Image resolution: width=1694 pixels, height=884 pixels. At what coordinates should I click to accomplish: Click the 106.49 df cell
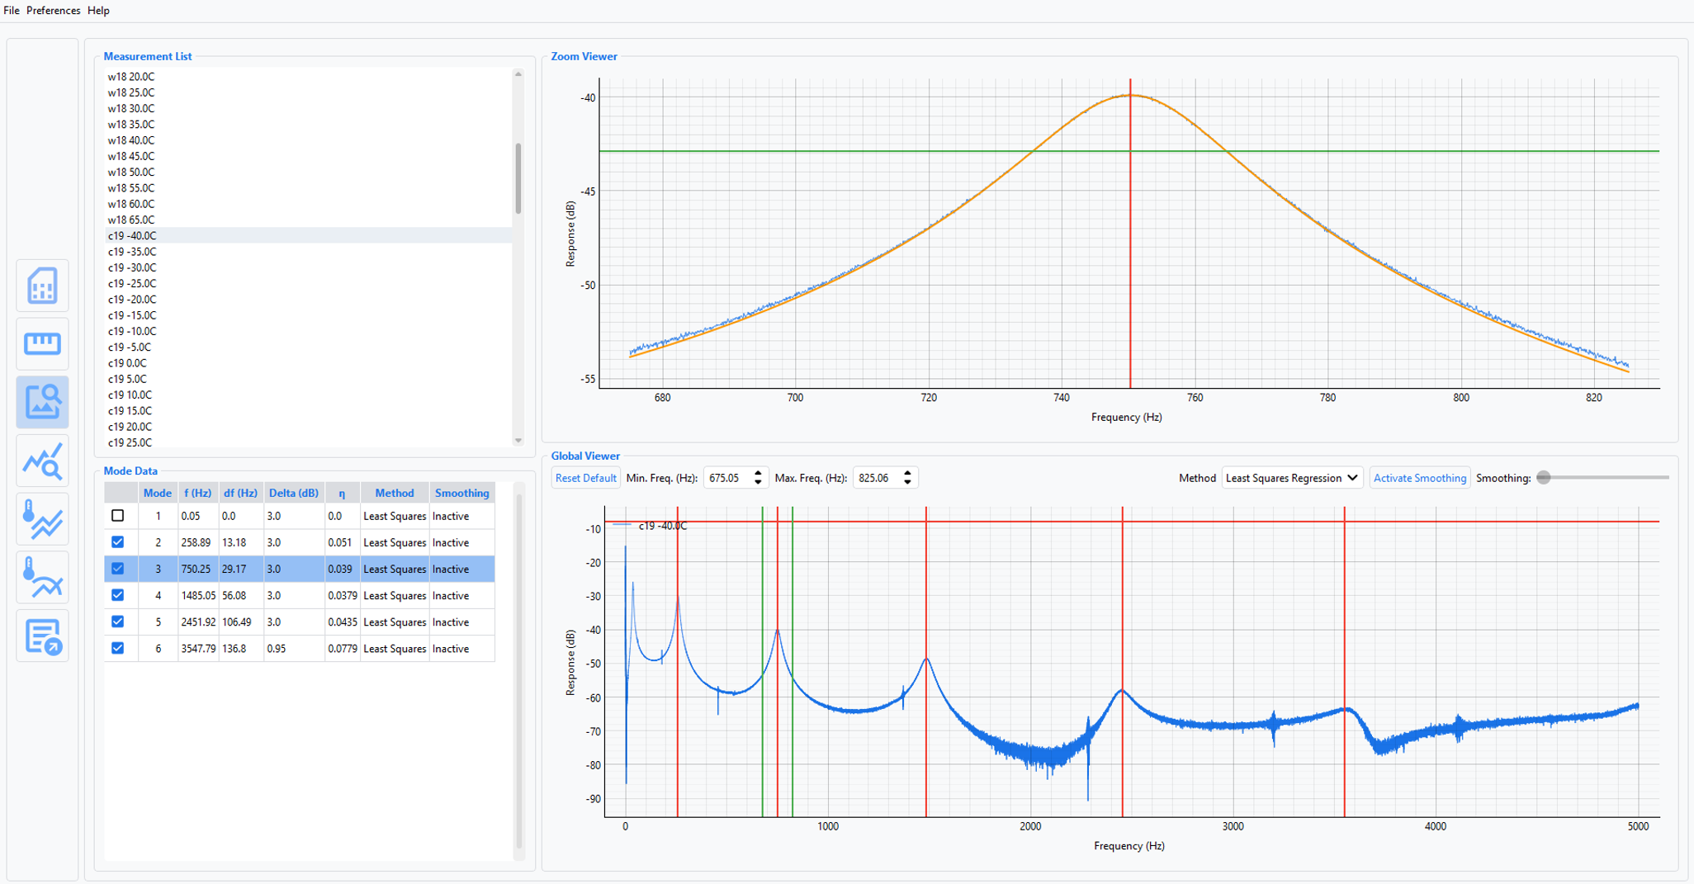[x=240, y=622]
